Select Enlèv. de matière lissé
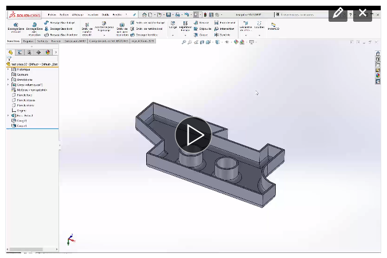 click(146, 29)
